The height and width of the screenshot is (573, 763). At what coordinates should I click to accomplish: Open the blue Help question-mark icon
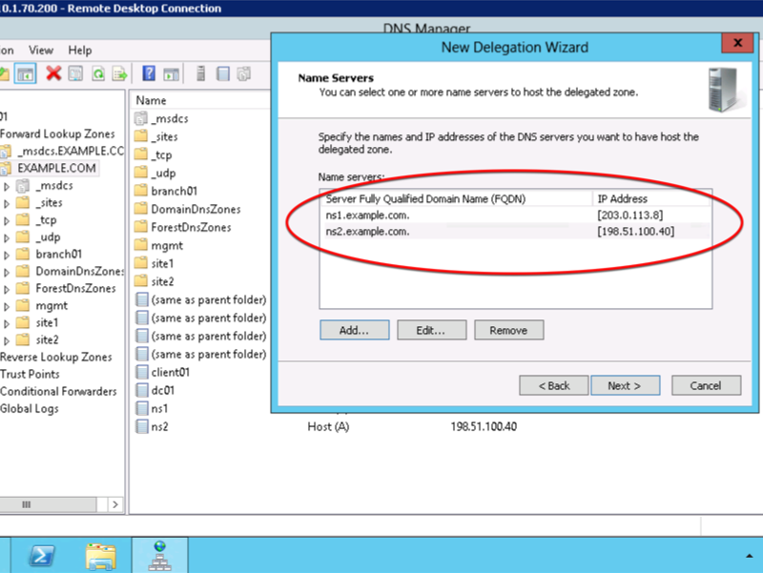(149, 73)
